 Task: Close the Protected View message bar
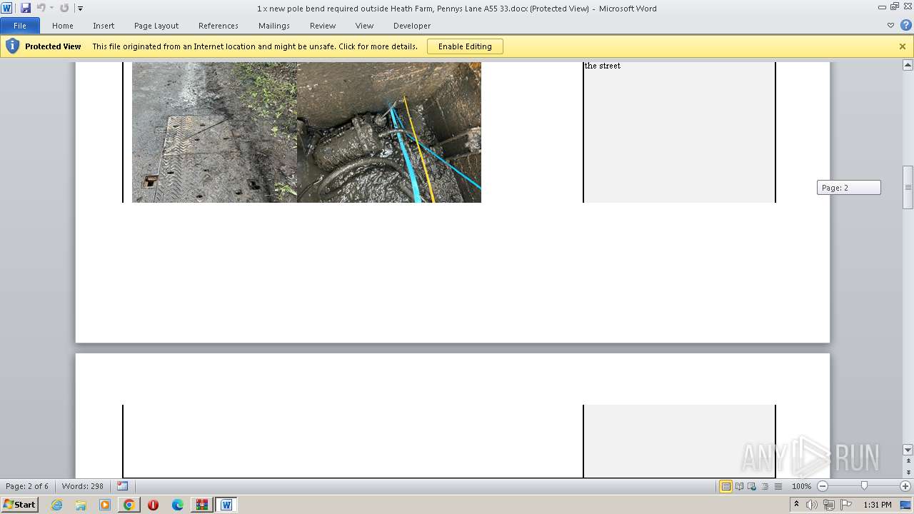[903, 46]
